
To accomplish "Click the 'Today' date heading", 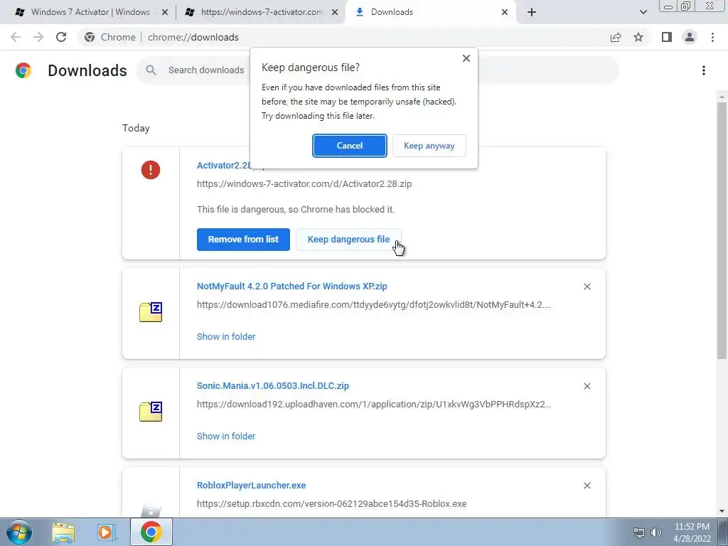I will pyautogui.click(x=136, y=128).
